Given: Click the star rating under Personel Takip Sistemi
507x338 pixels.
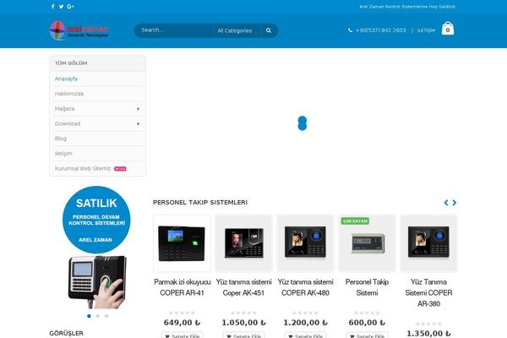Looking at the screenshot, I should pyautogui.click(x=367, y=313).
